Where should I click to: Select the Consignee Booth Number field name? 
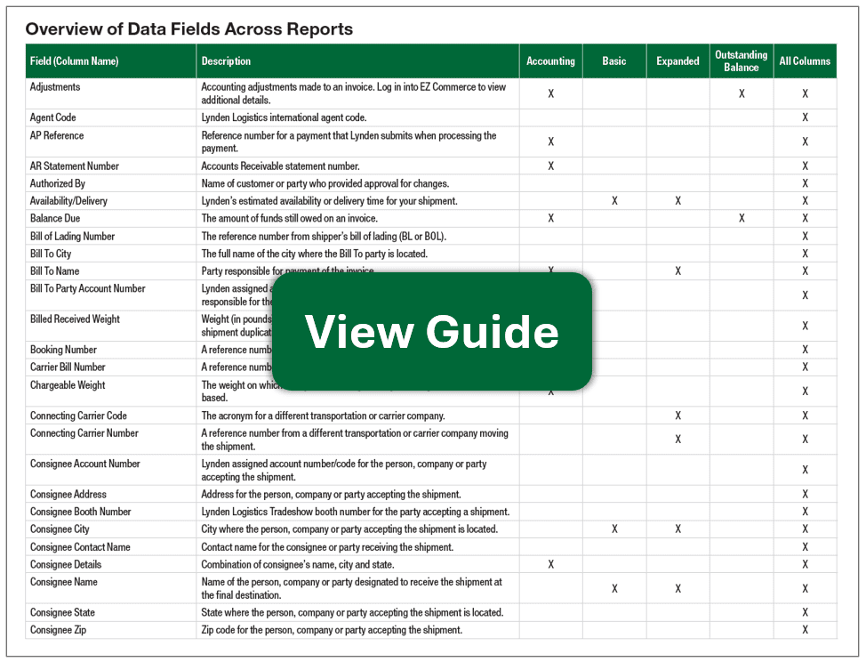pyautogui.click(x=81, y=512)
